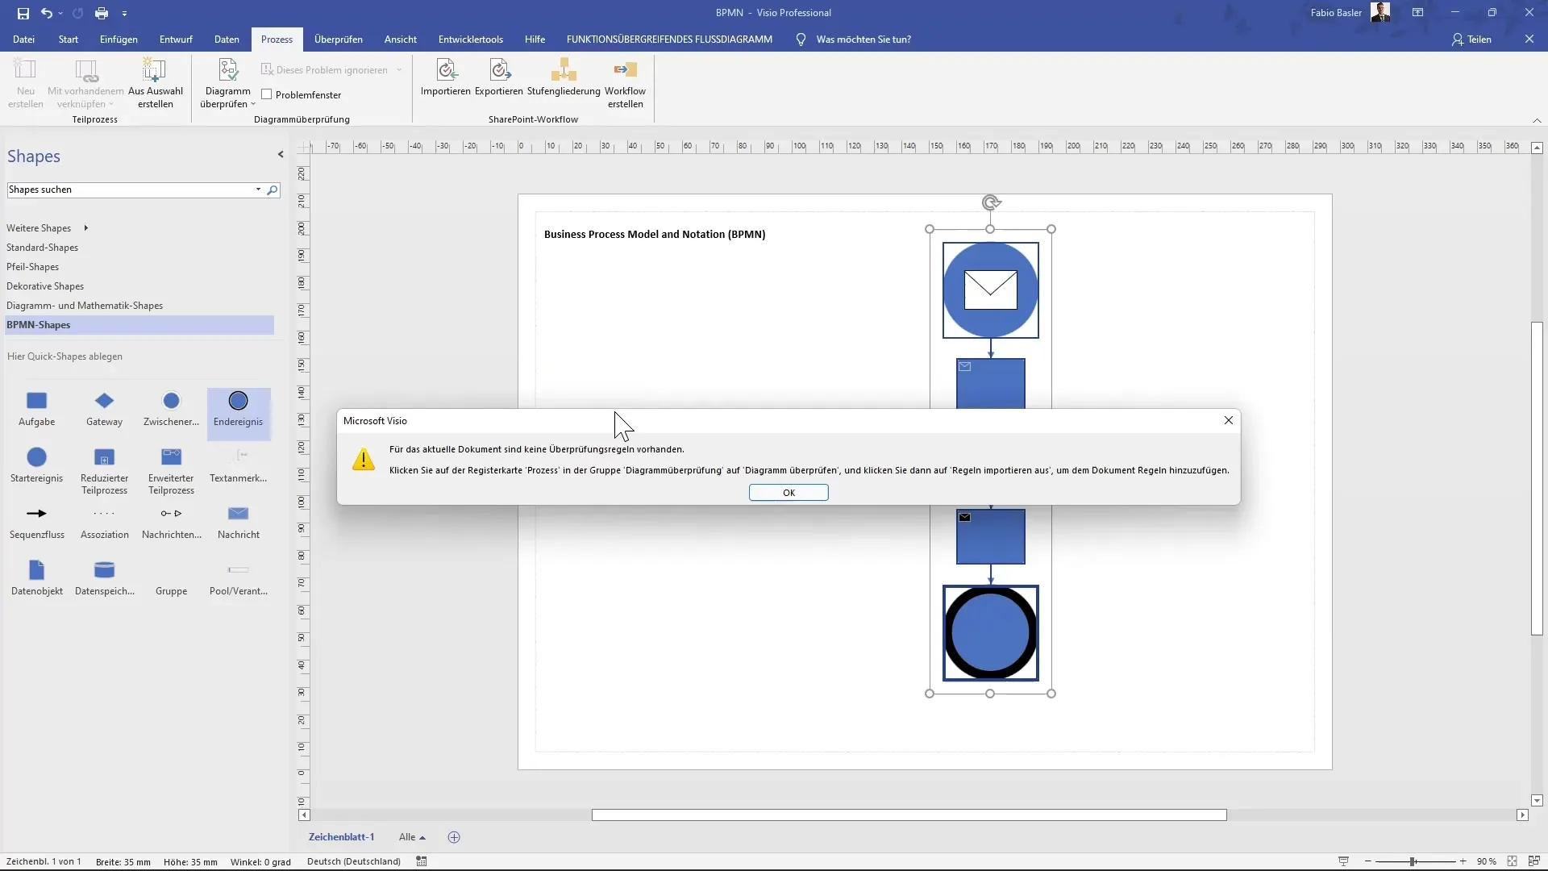
Task: Click the Stufengliederung icon
Action: tap(564, 70)
